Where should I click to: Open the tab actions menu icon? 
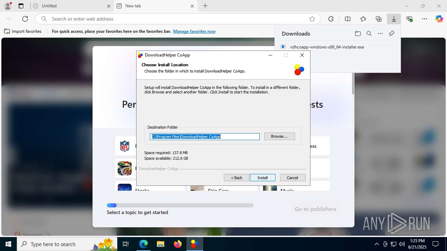coord(21,6)
